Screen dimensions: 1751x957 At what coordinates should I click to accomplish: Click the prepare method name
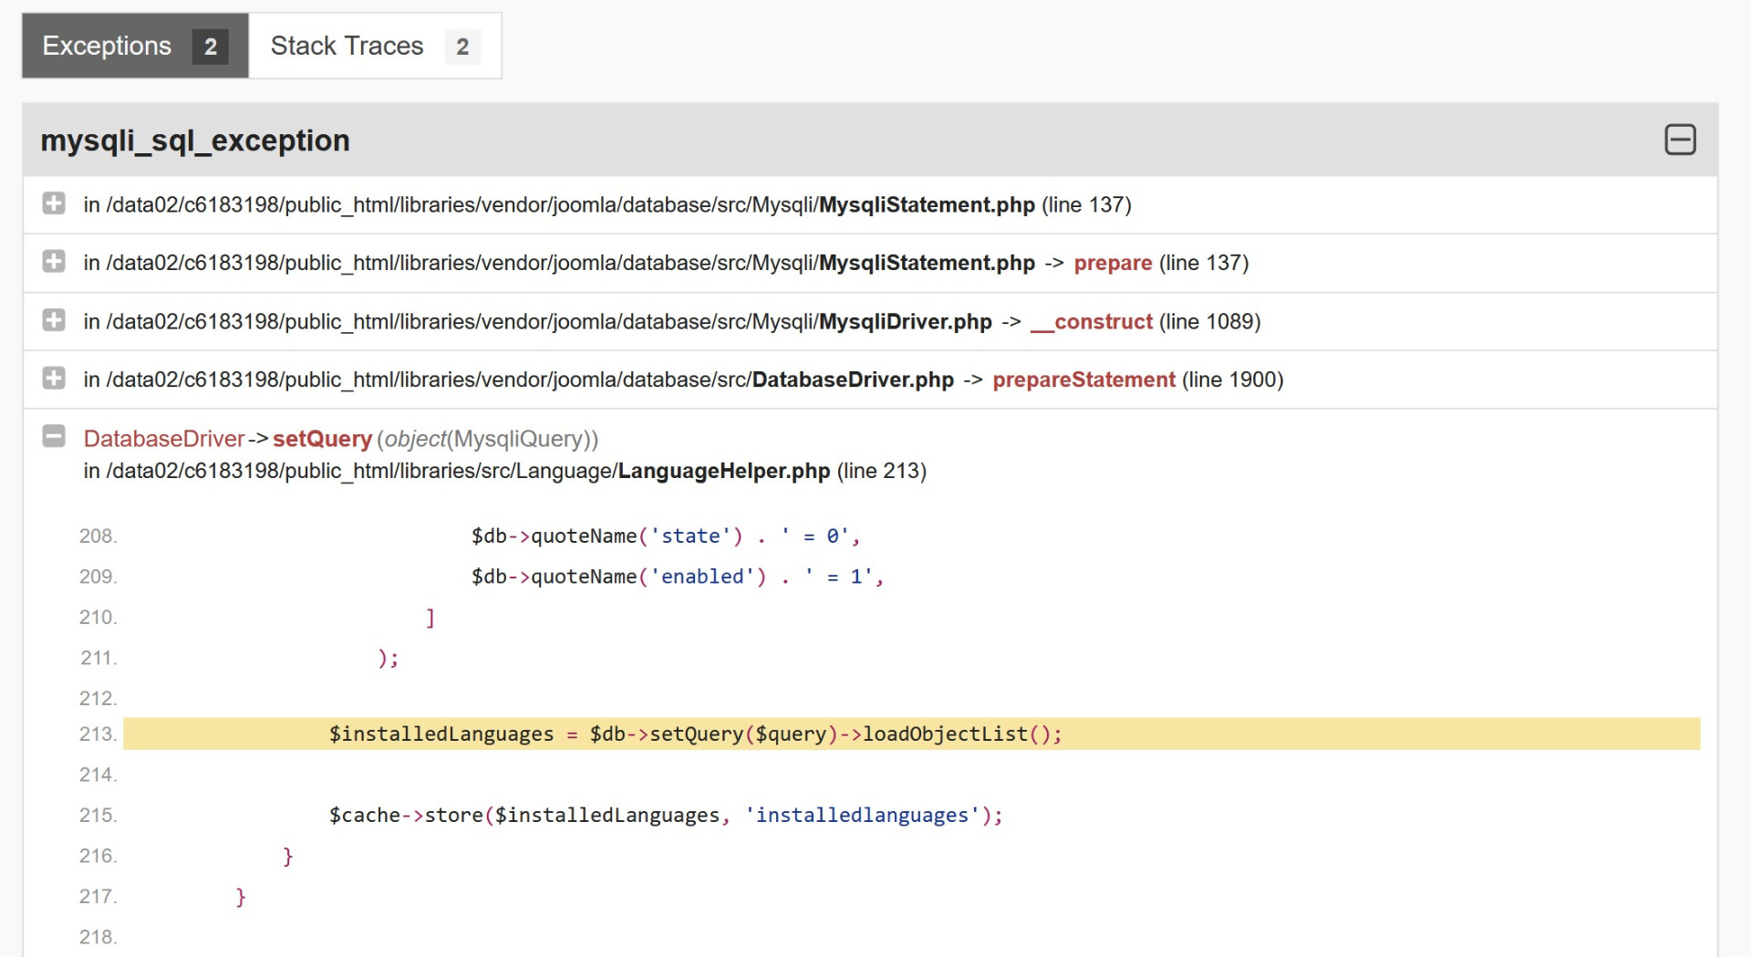click(1113, 263)
